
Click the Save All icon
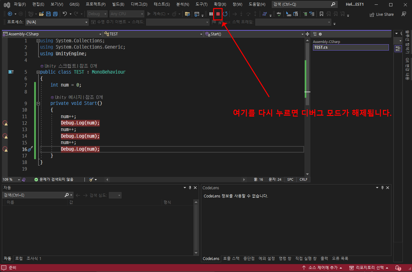55,14
